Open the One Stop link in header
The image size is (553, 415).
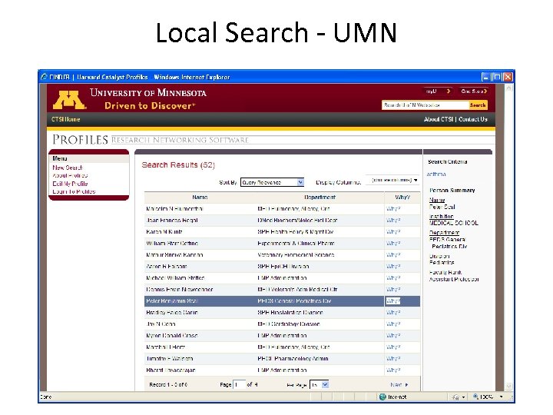click(474, 91)
